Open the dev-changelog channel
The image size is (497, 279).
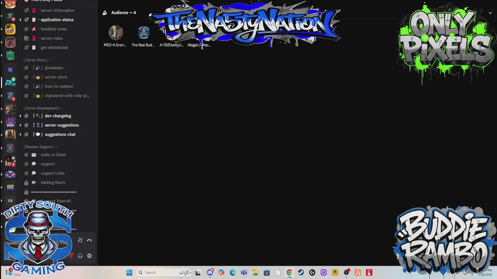coord(58,116)
